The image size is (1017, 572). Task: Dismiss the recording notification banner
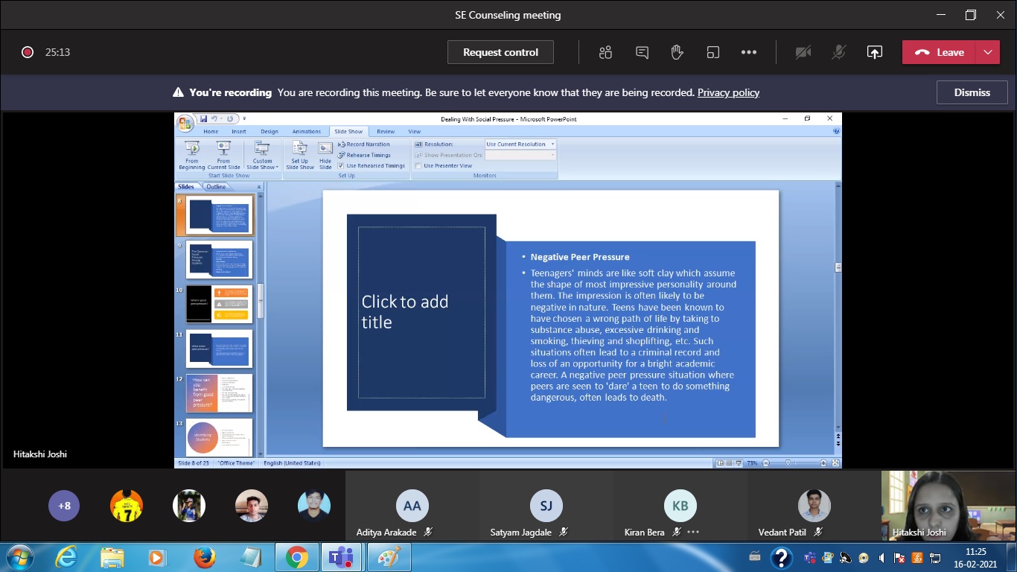[x=972, y=92]
